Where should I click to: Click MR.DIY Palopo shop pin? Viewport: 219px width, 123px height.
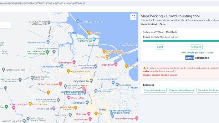(x=96, y=91)
